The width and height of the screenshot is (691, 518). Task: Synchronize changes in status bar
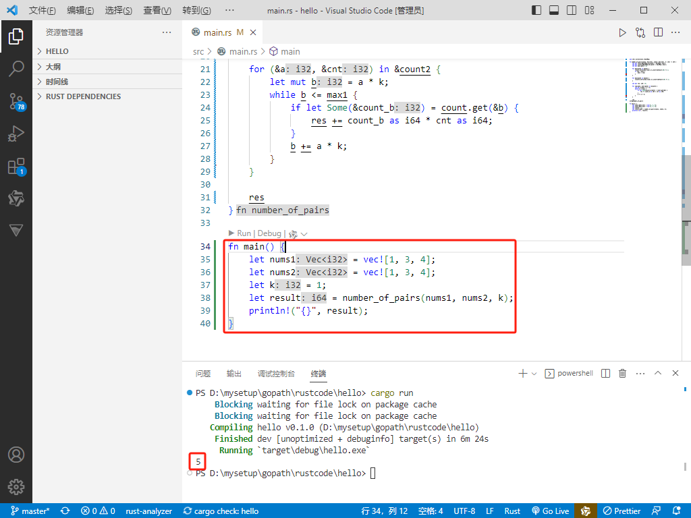point(65,511)
